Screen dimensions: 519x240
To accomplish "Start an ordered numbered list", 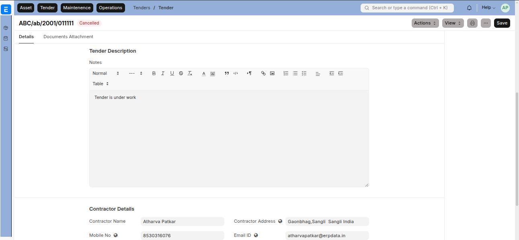I will click(x=286, y=74).
